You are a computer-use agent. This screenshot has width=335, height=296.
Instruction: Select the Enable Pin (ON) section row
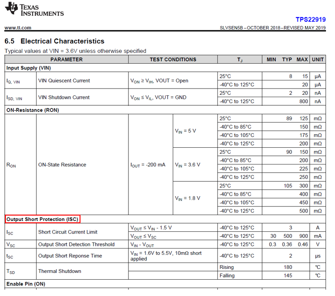pos(165,284)
